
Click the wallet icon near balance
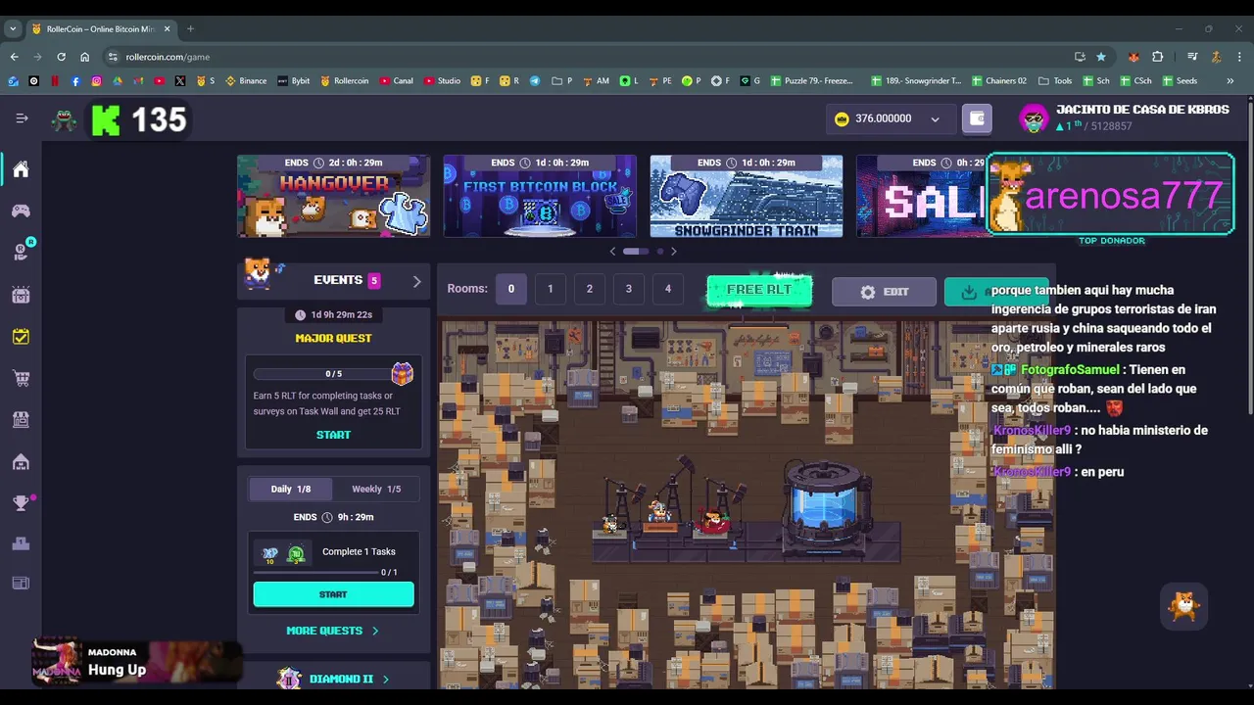tap(977, 118)
